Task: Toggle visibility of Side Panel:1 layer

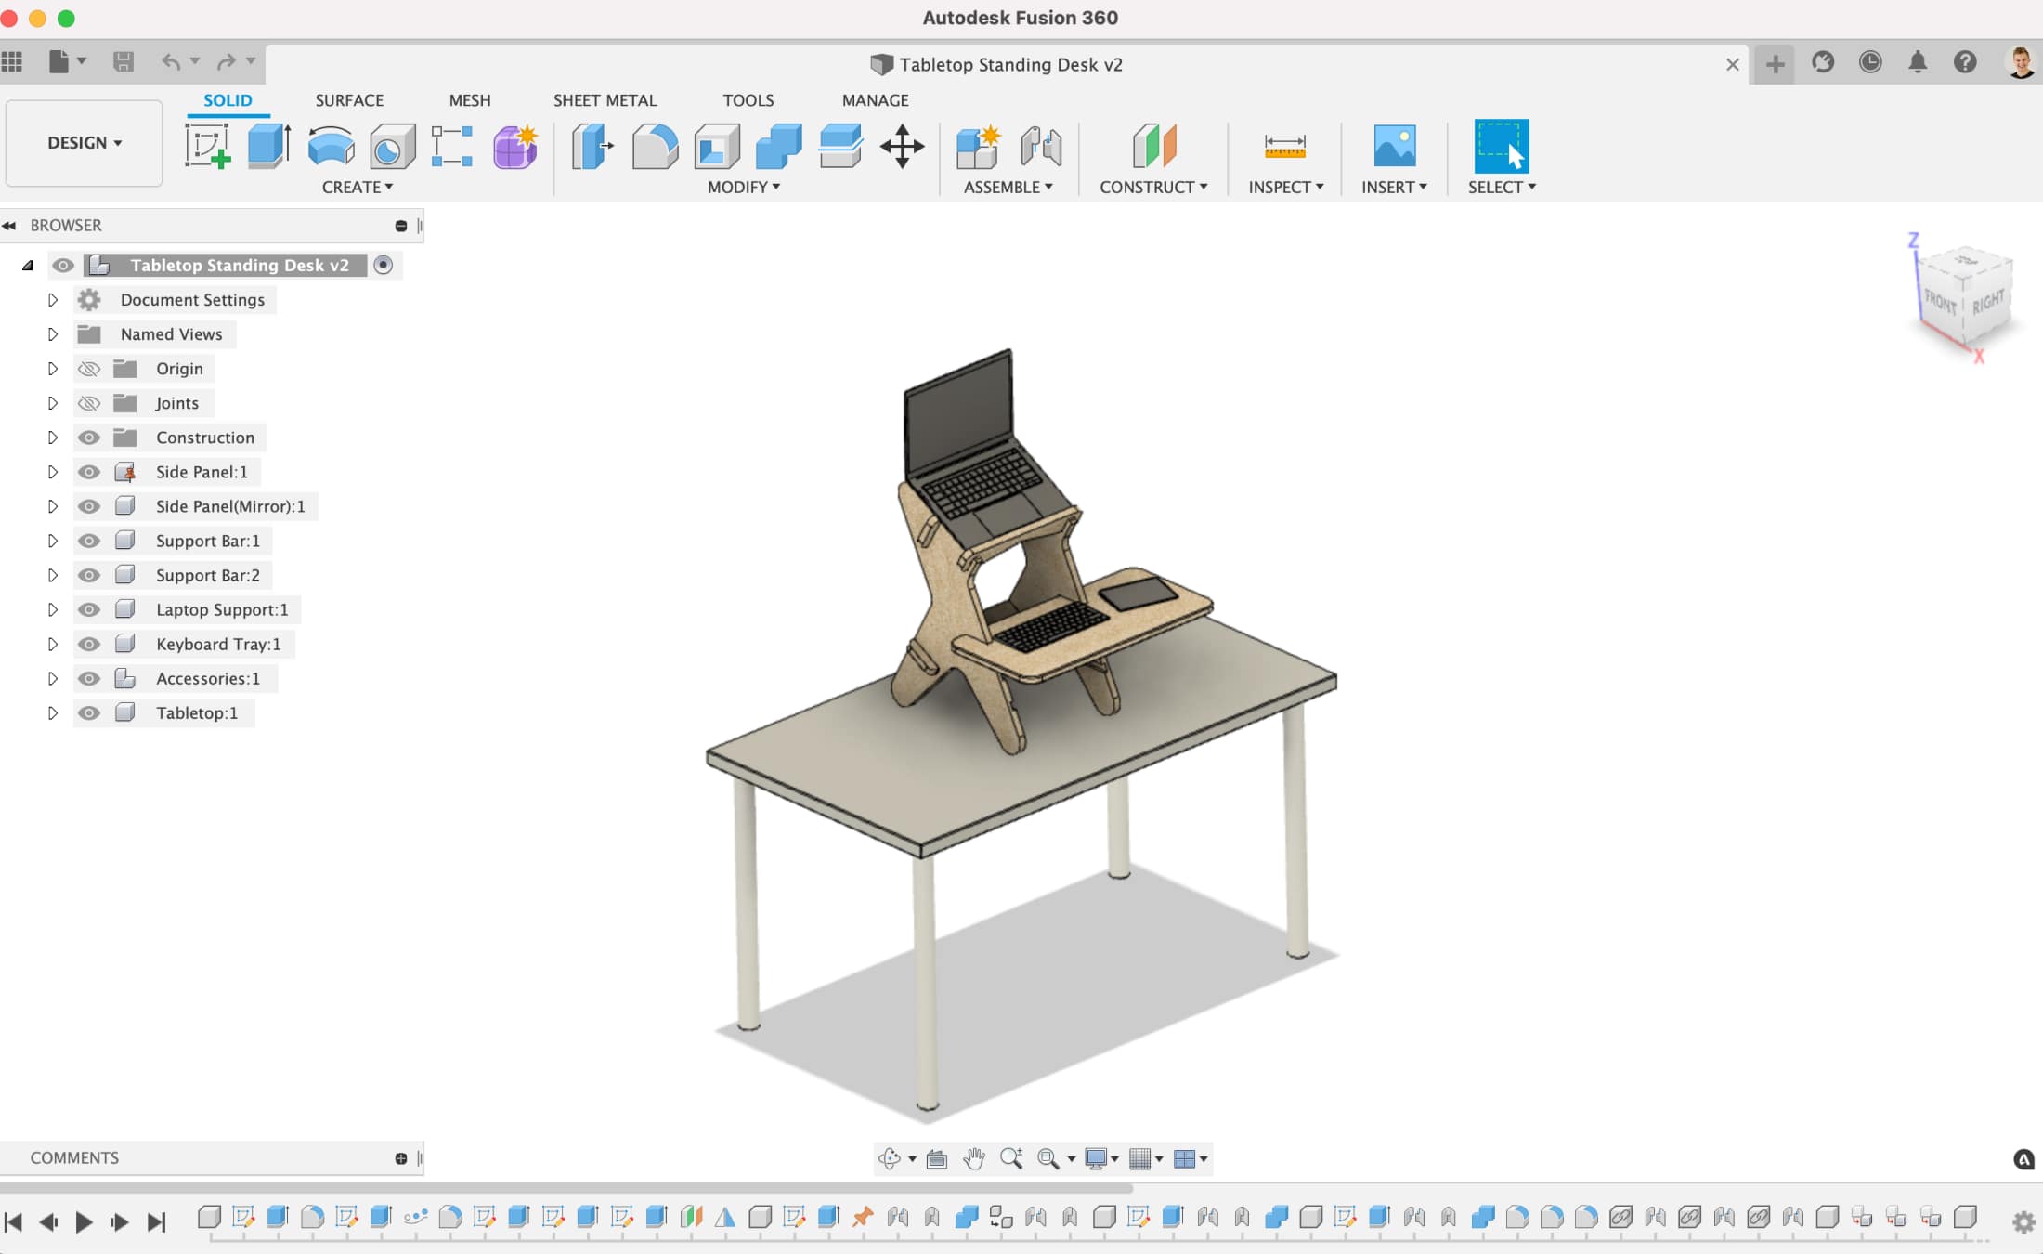Action: point(87,472)
